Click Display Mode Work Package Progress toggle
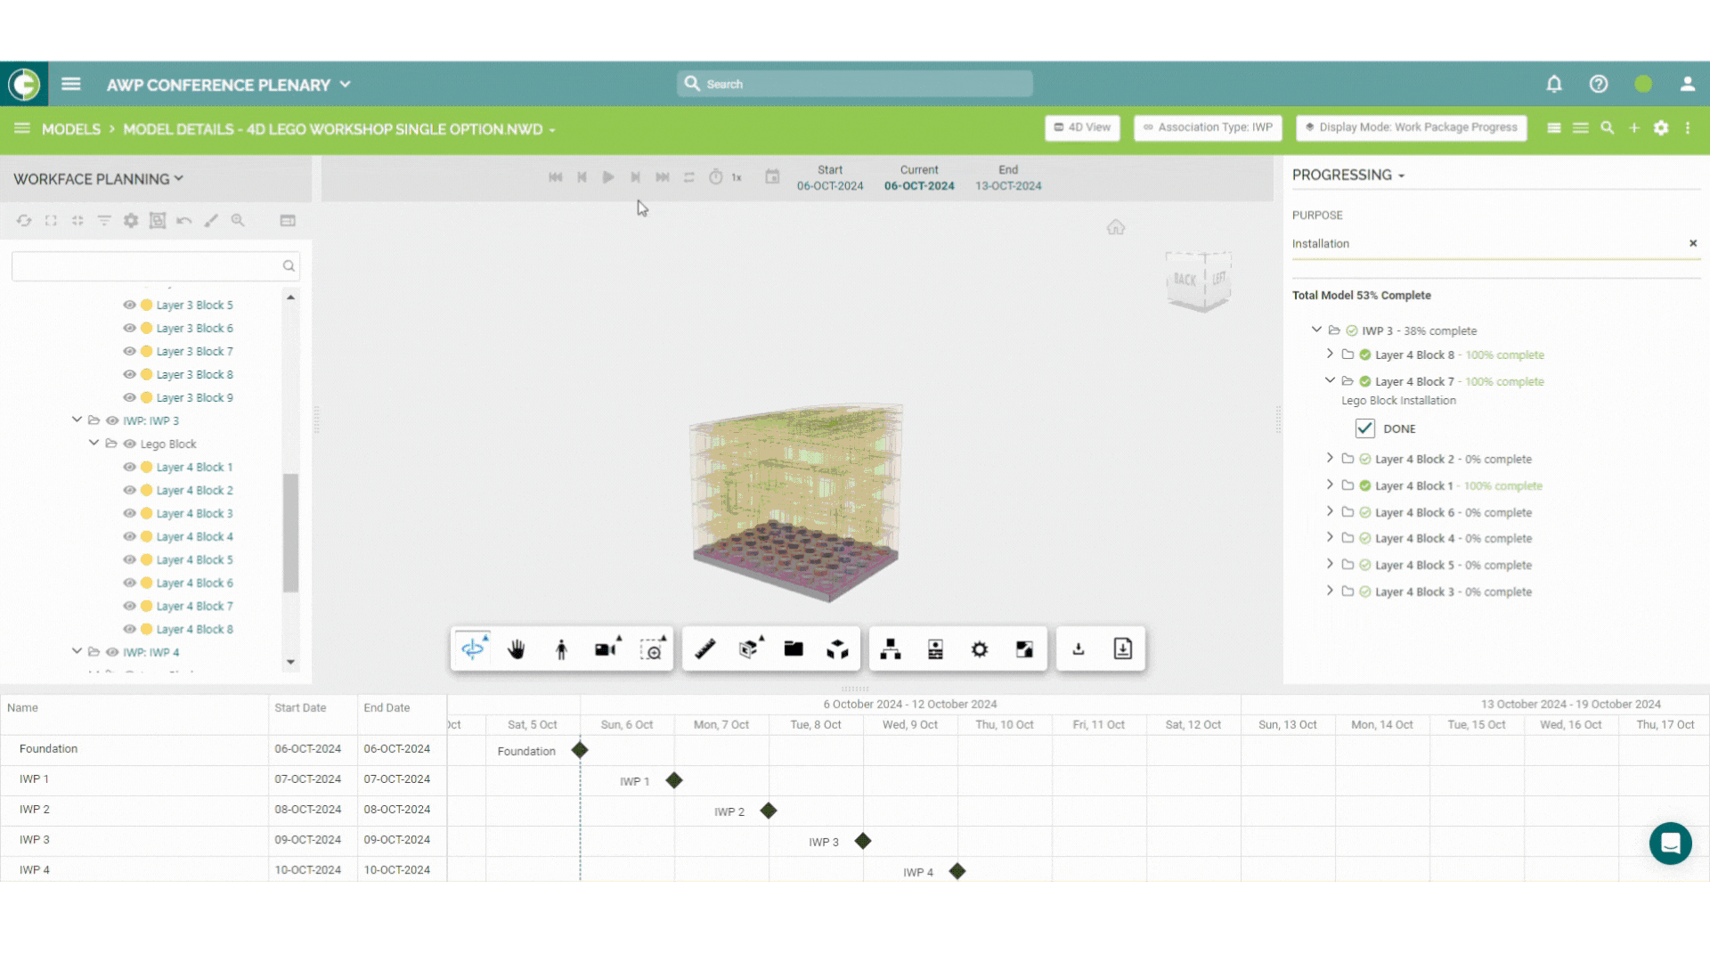1710x962 pixels. [x=1411, y=126]
